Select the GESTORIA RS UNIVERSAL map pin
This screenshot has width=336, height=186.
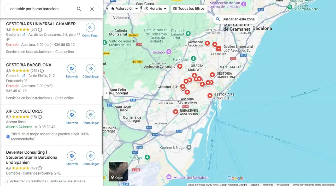(210, 96)
